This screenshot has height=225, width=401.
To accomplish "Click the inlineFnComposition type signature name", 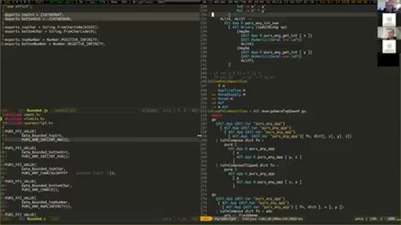I will tap(227, 82).
